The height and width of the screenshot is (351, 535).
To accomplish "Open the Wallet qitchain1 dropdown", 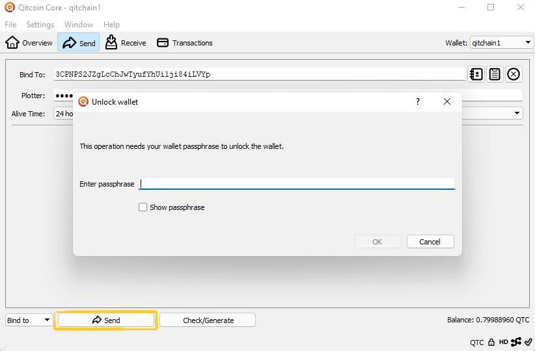I will click(501, 43).
